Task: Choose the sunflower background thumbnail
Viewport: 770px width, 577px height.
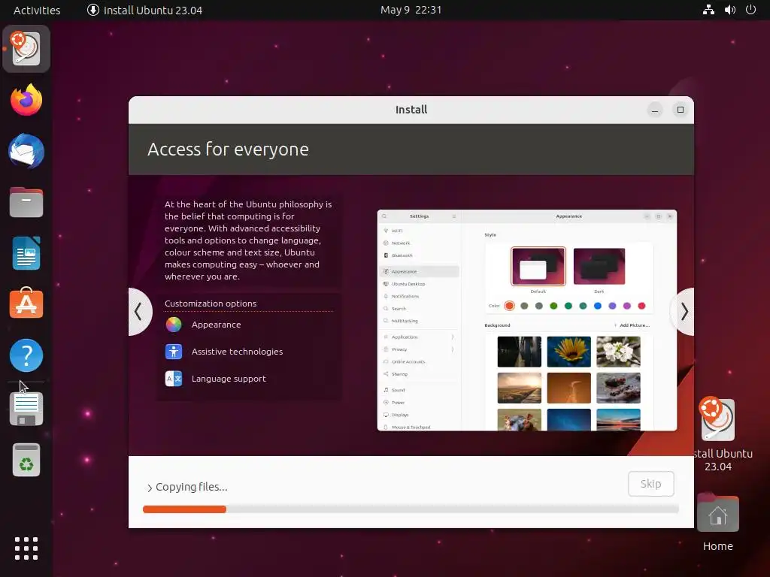Action: [568, 352]
